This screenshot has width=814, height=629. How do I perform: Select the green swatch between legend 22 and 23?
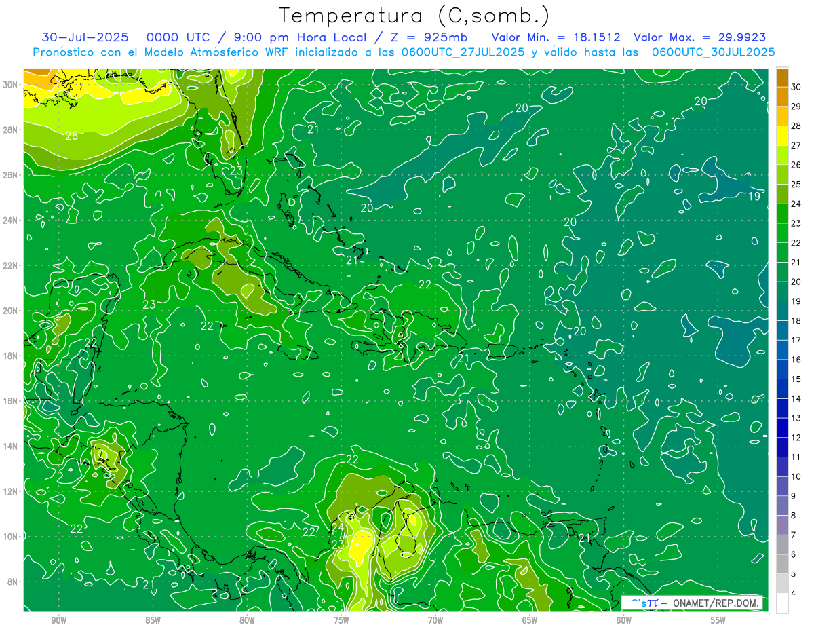pos(782,233)
